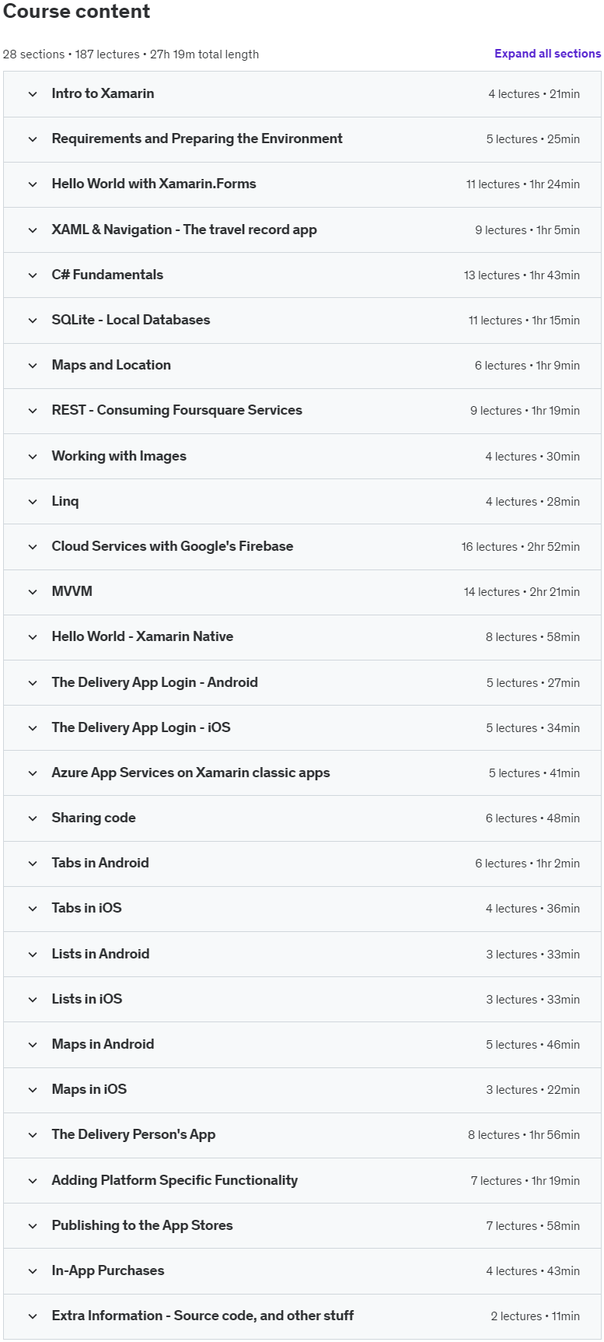Click the Course content heading
Viewport: 604px width, 1342px height.
(77, 12)
